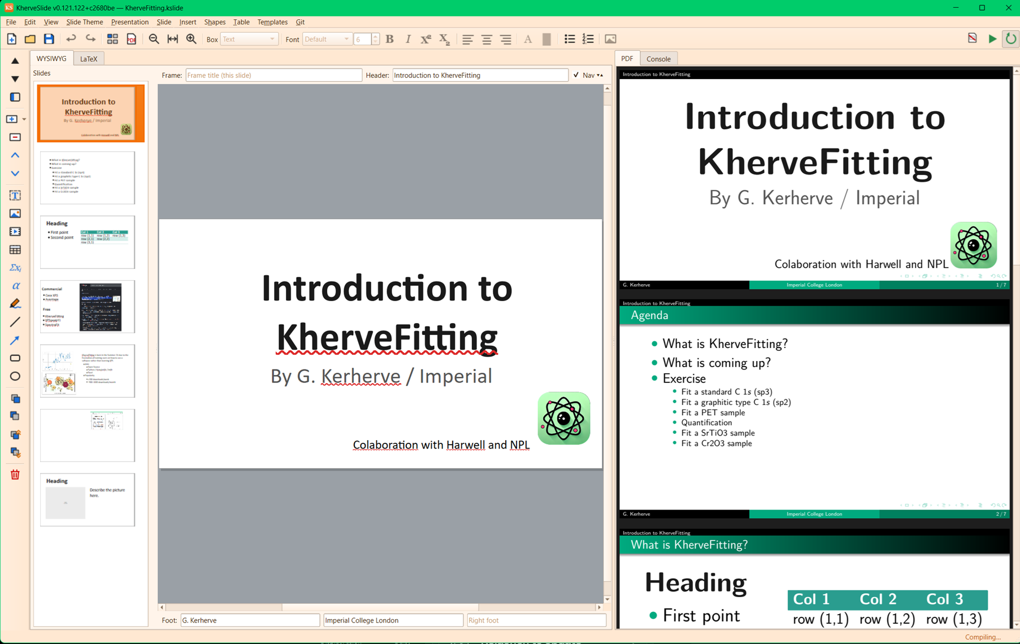The width and height of the screenshot is (1020, 644).
Task: Toggle italic formatting
Action: [x=408, y=39]
